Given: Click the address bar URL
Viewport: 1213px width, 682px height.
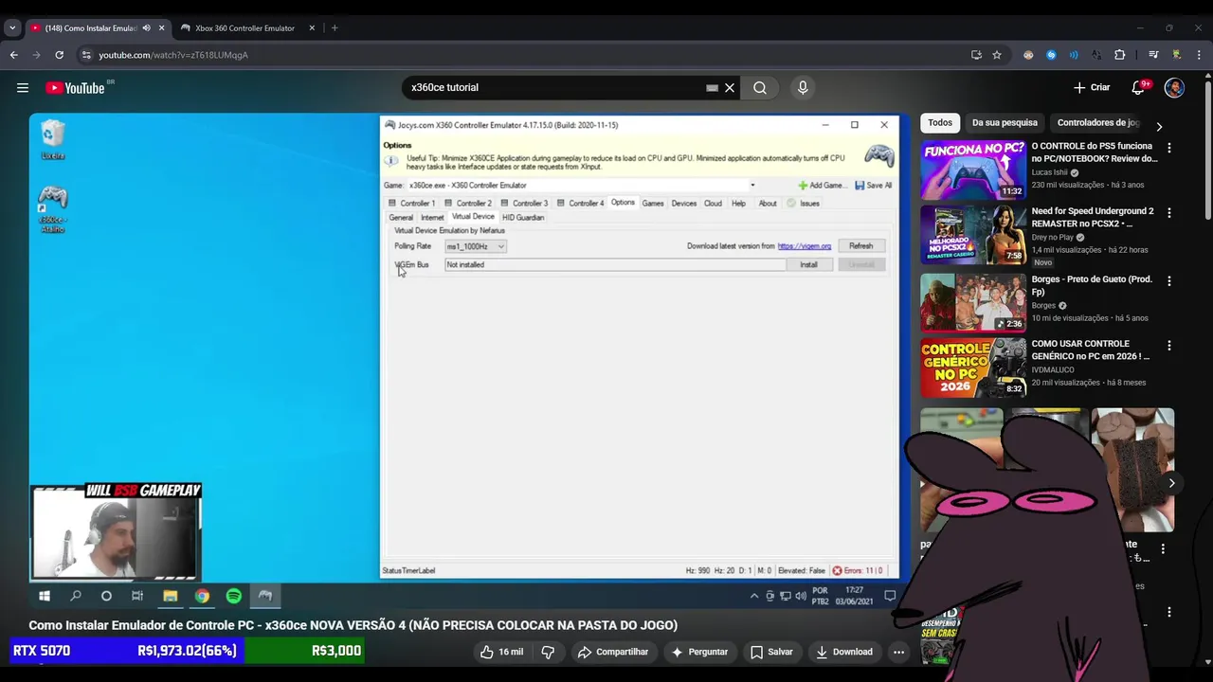Looking at the screenshot, I should pos(173,55).
